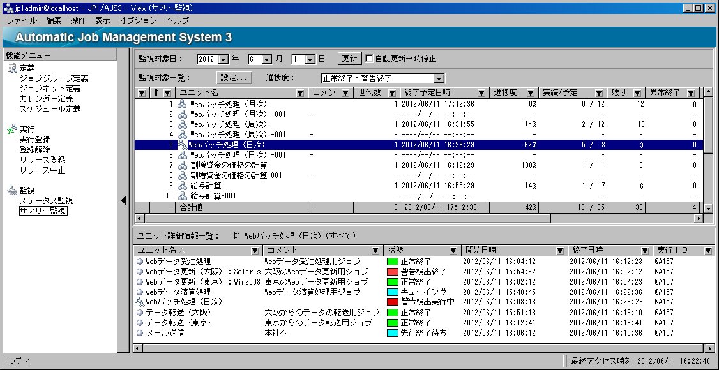Click jobnet icon of Webバッチ処理(日次)-001
The image size is (719, 370).
click(183, 155)
